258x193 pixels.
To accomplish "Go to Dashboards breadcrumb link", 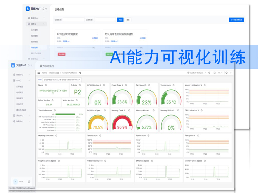I will coord(54,73).
